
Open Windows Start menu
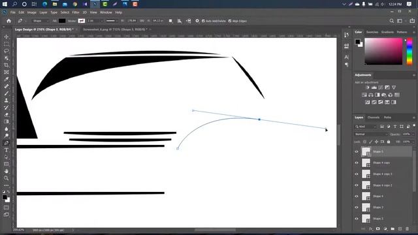(x=5, y=4)
